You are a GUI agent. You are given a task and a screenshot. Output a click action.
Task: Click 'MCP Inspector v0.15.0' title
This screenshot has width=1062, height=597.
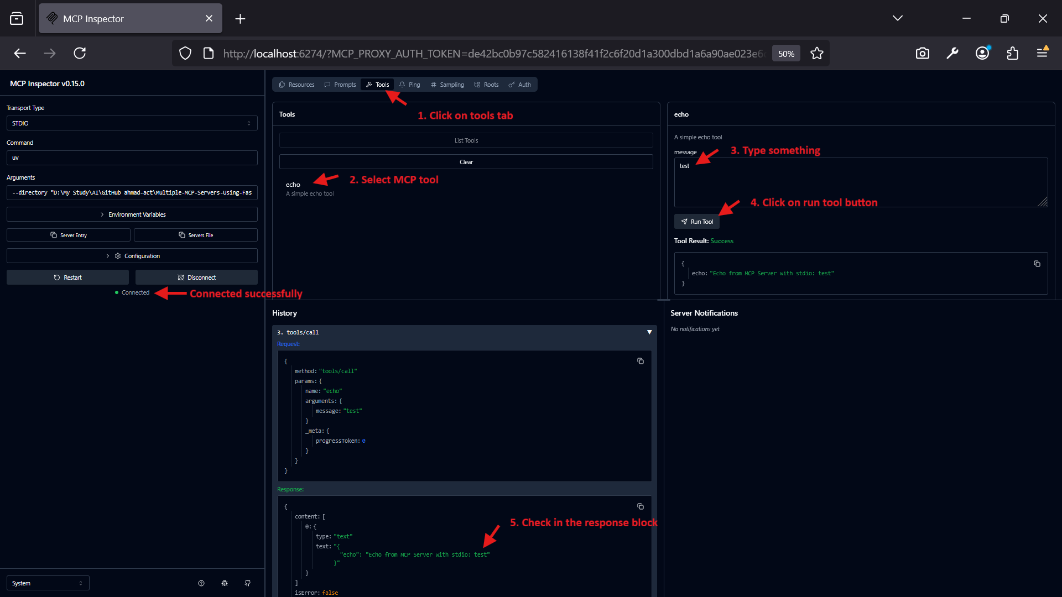coord(47,83)
